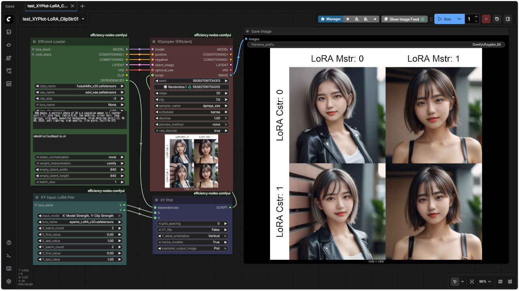
Task: Open the ComfyUI logo menu
Action: point(9,19)
